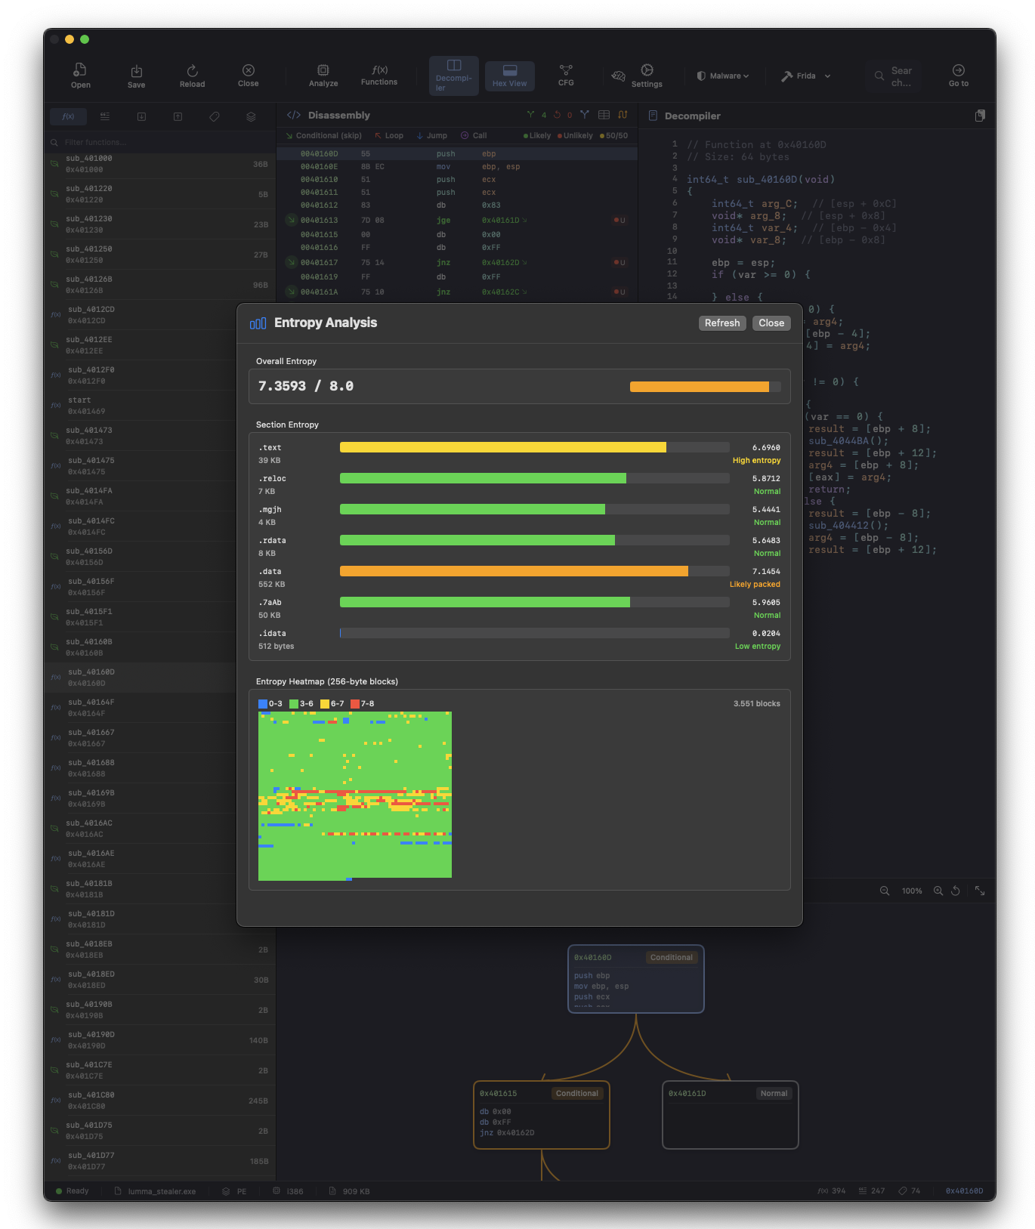Reload the binary with Reload icon
1035x1229 pixels.
pyautogui.click(x=192, y=76)
